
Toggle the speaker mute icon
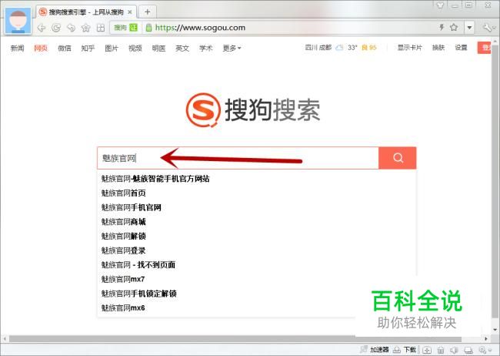[454, 350]
